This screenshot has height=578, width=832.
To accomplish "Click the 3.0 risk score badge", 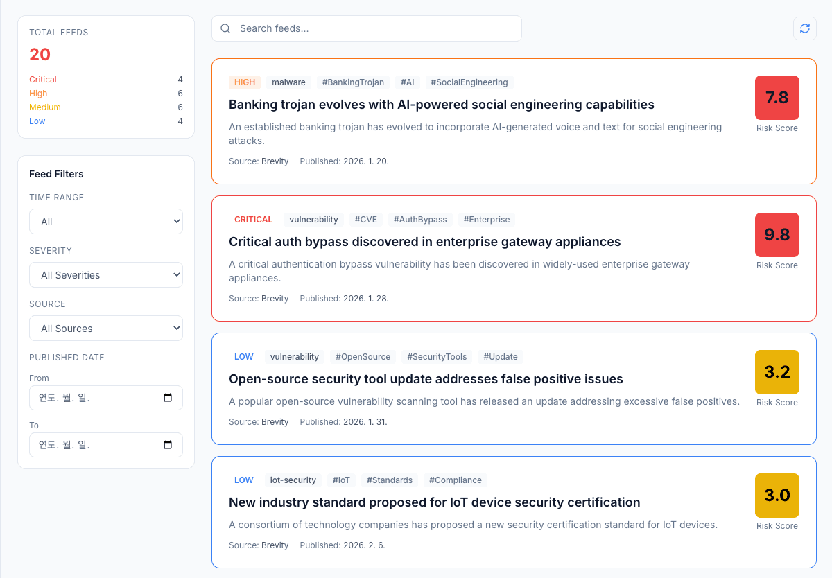I will (777, 496).
